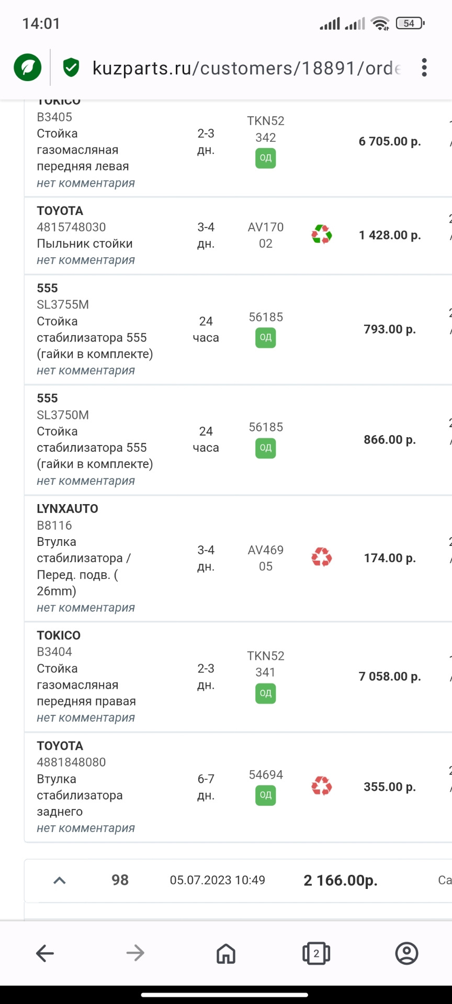Tap the red recycle icon for Toyota 4881848080
Image resolution: width=452 pixels, height=1004 pixels.
(322, 786)
